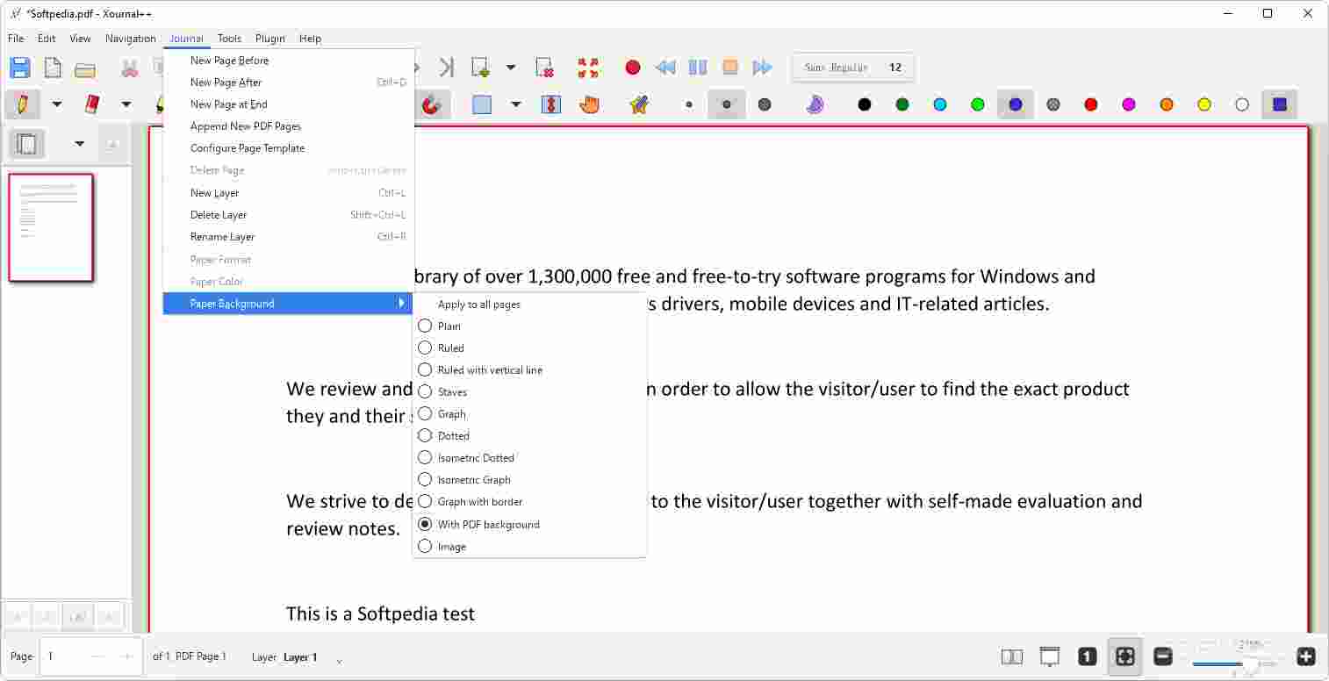Toggle presentation mode icon in status bar
The image size is (1329, 681).
click(x=1050, y=656)
